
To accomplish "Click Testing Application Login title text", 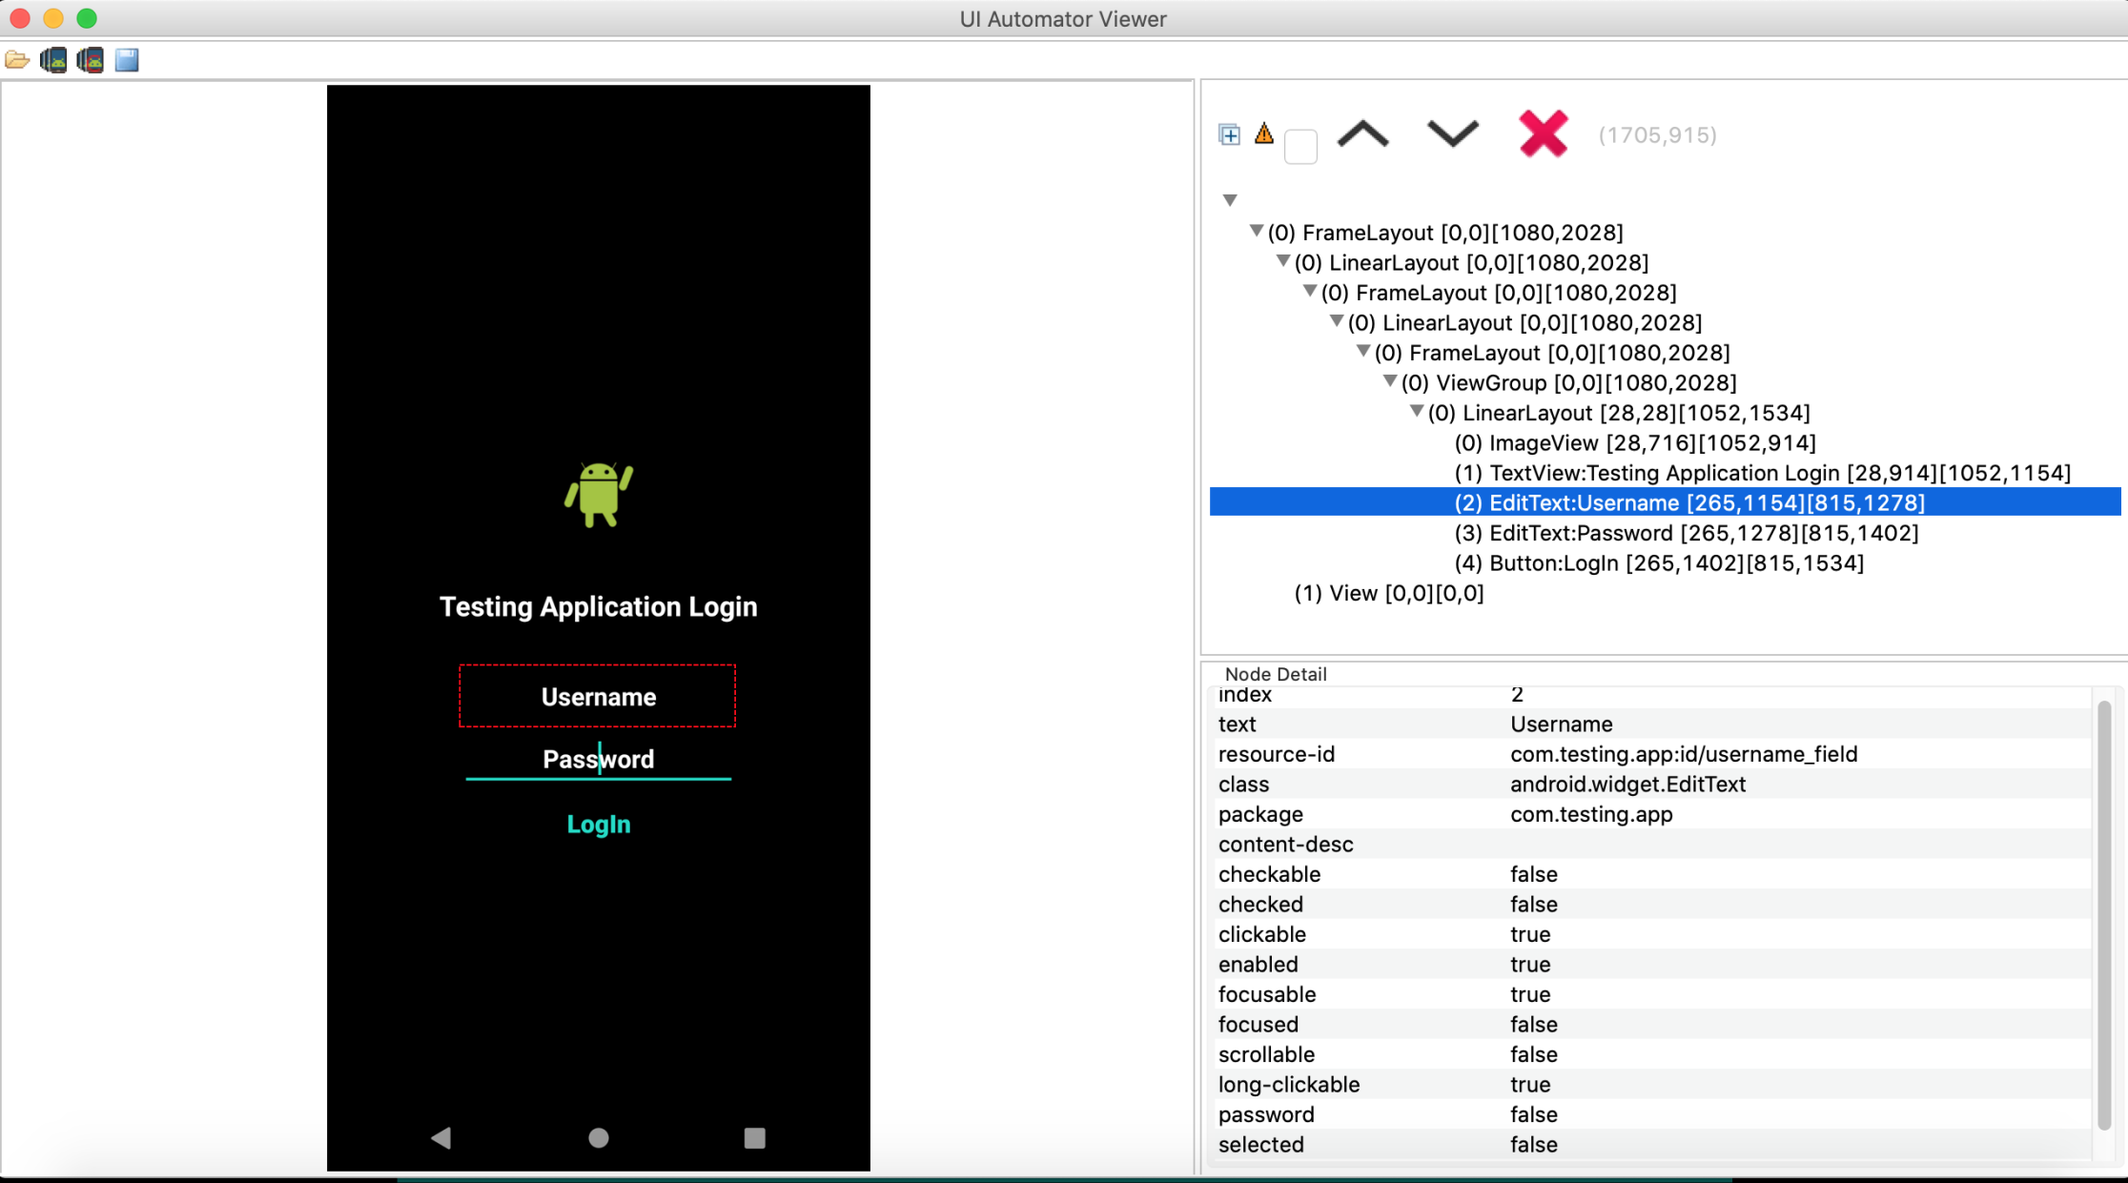I will (x=598, y=607).
